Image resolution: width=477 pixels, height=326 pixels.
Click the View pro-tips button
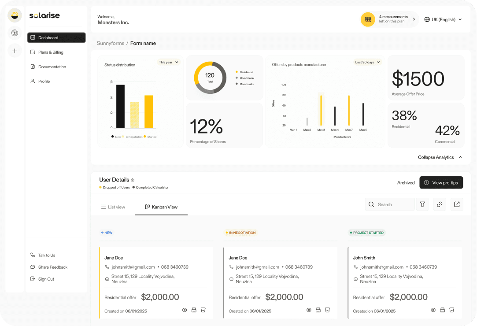[x=441, y=182]
